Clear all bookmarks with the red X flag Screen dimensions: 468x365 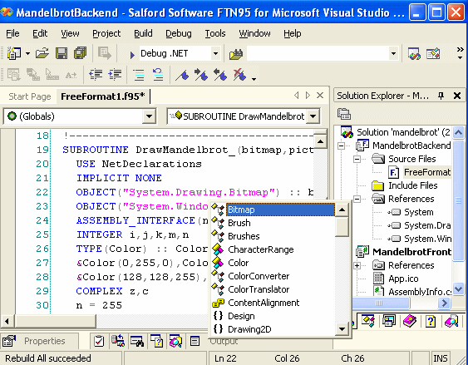click(239, 75)
